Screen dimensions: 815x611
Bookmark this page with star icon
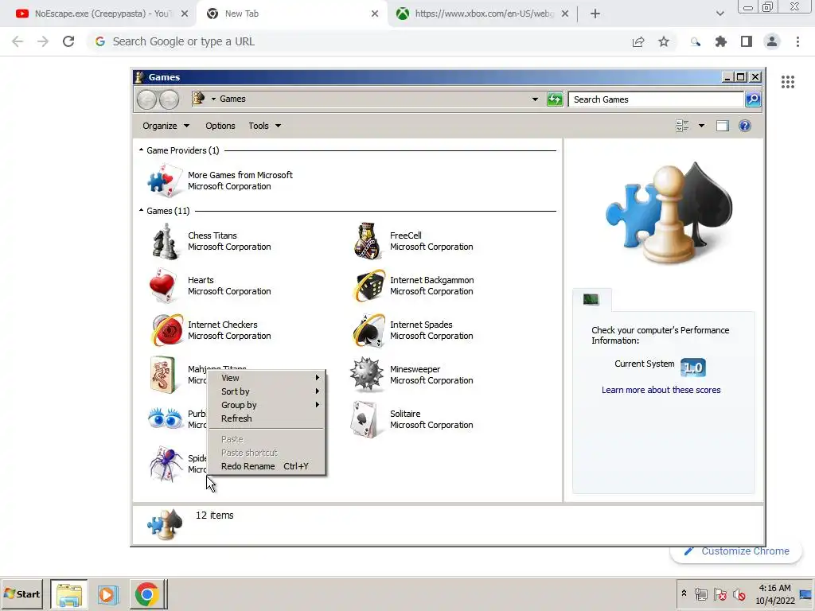click(x=664, y=41)
